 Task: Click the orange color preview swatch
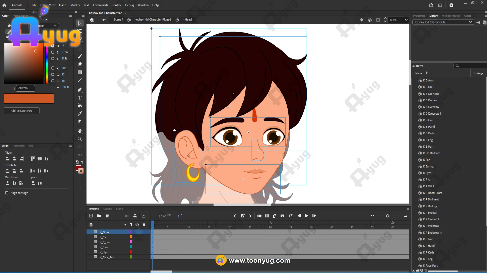29,99
